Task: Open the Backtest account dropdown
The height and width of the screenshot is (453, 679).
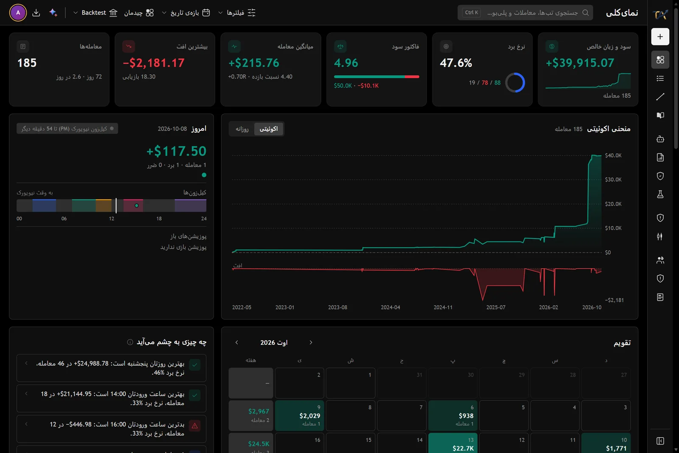Action: 95,13
